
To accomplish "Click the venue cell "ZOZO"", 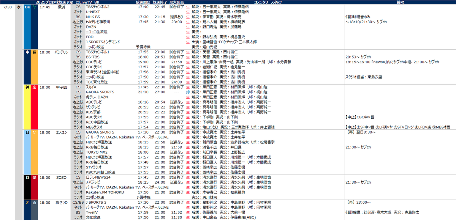I will pyautogui.click(x=62, y=177).
